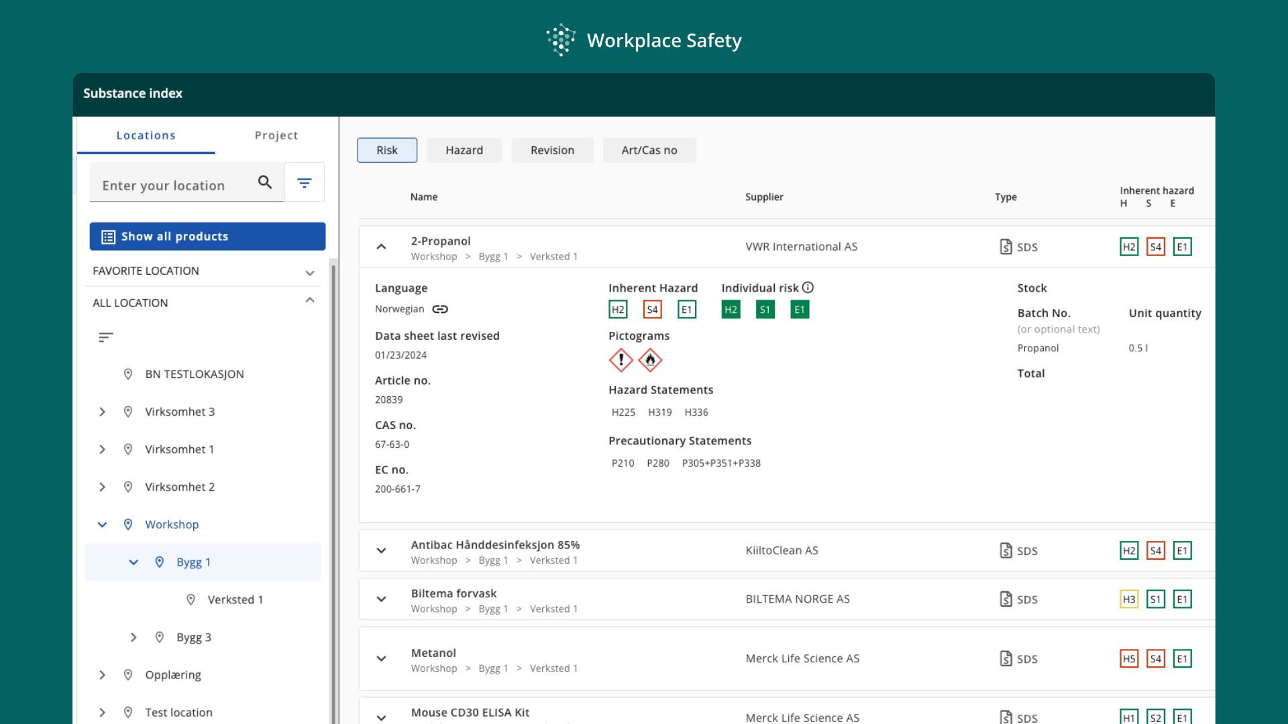1288x724 pixels.
Task: Click the location search magnifier icon
Action: tap(265, 182)
